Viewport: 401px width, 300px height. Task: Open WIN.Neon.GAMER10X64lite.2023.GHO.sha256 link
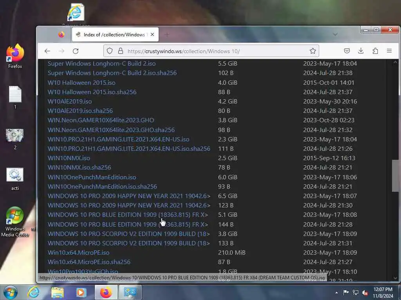point(111,130)
